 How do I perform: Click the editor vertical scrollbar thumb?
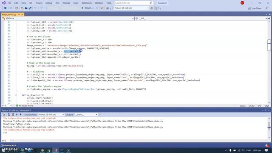(269, 45)
